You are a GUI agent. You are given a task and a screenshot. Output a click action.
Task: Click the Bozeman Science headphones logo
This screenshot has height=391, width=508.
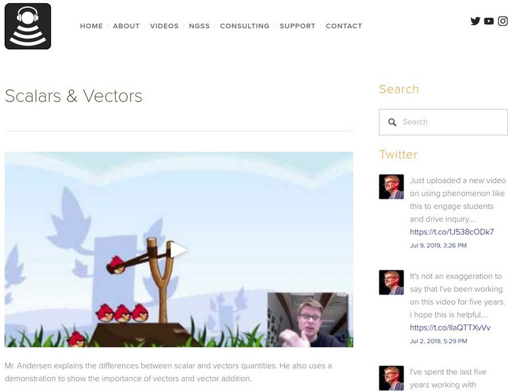click(x=28, y=26)
